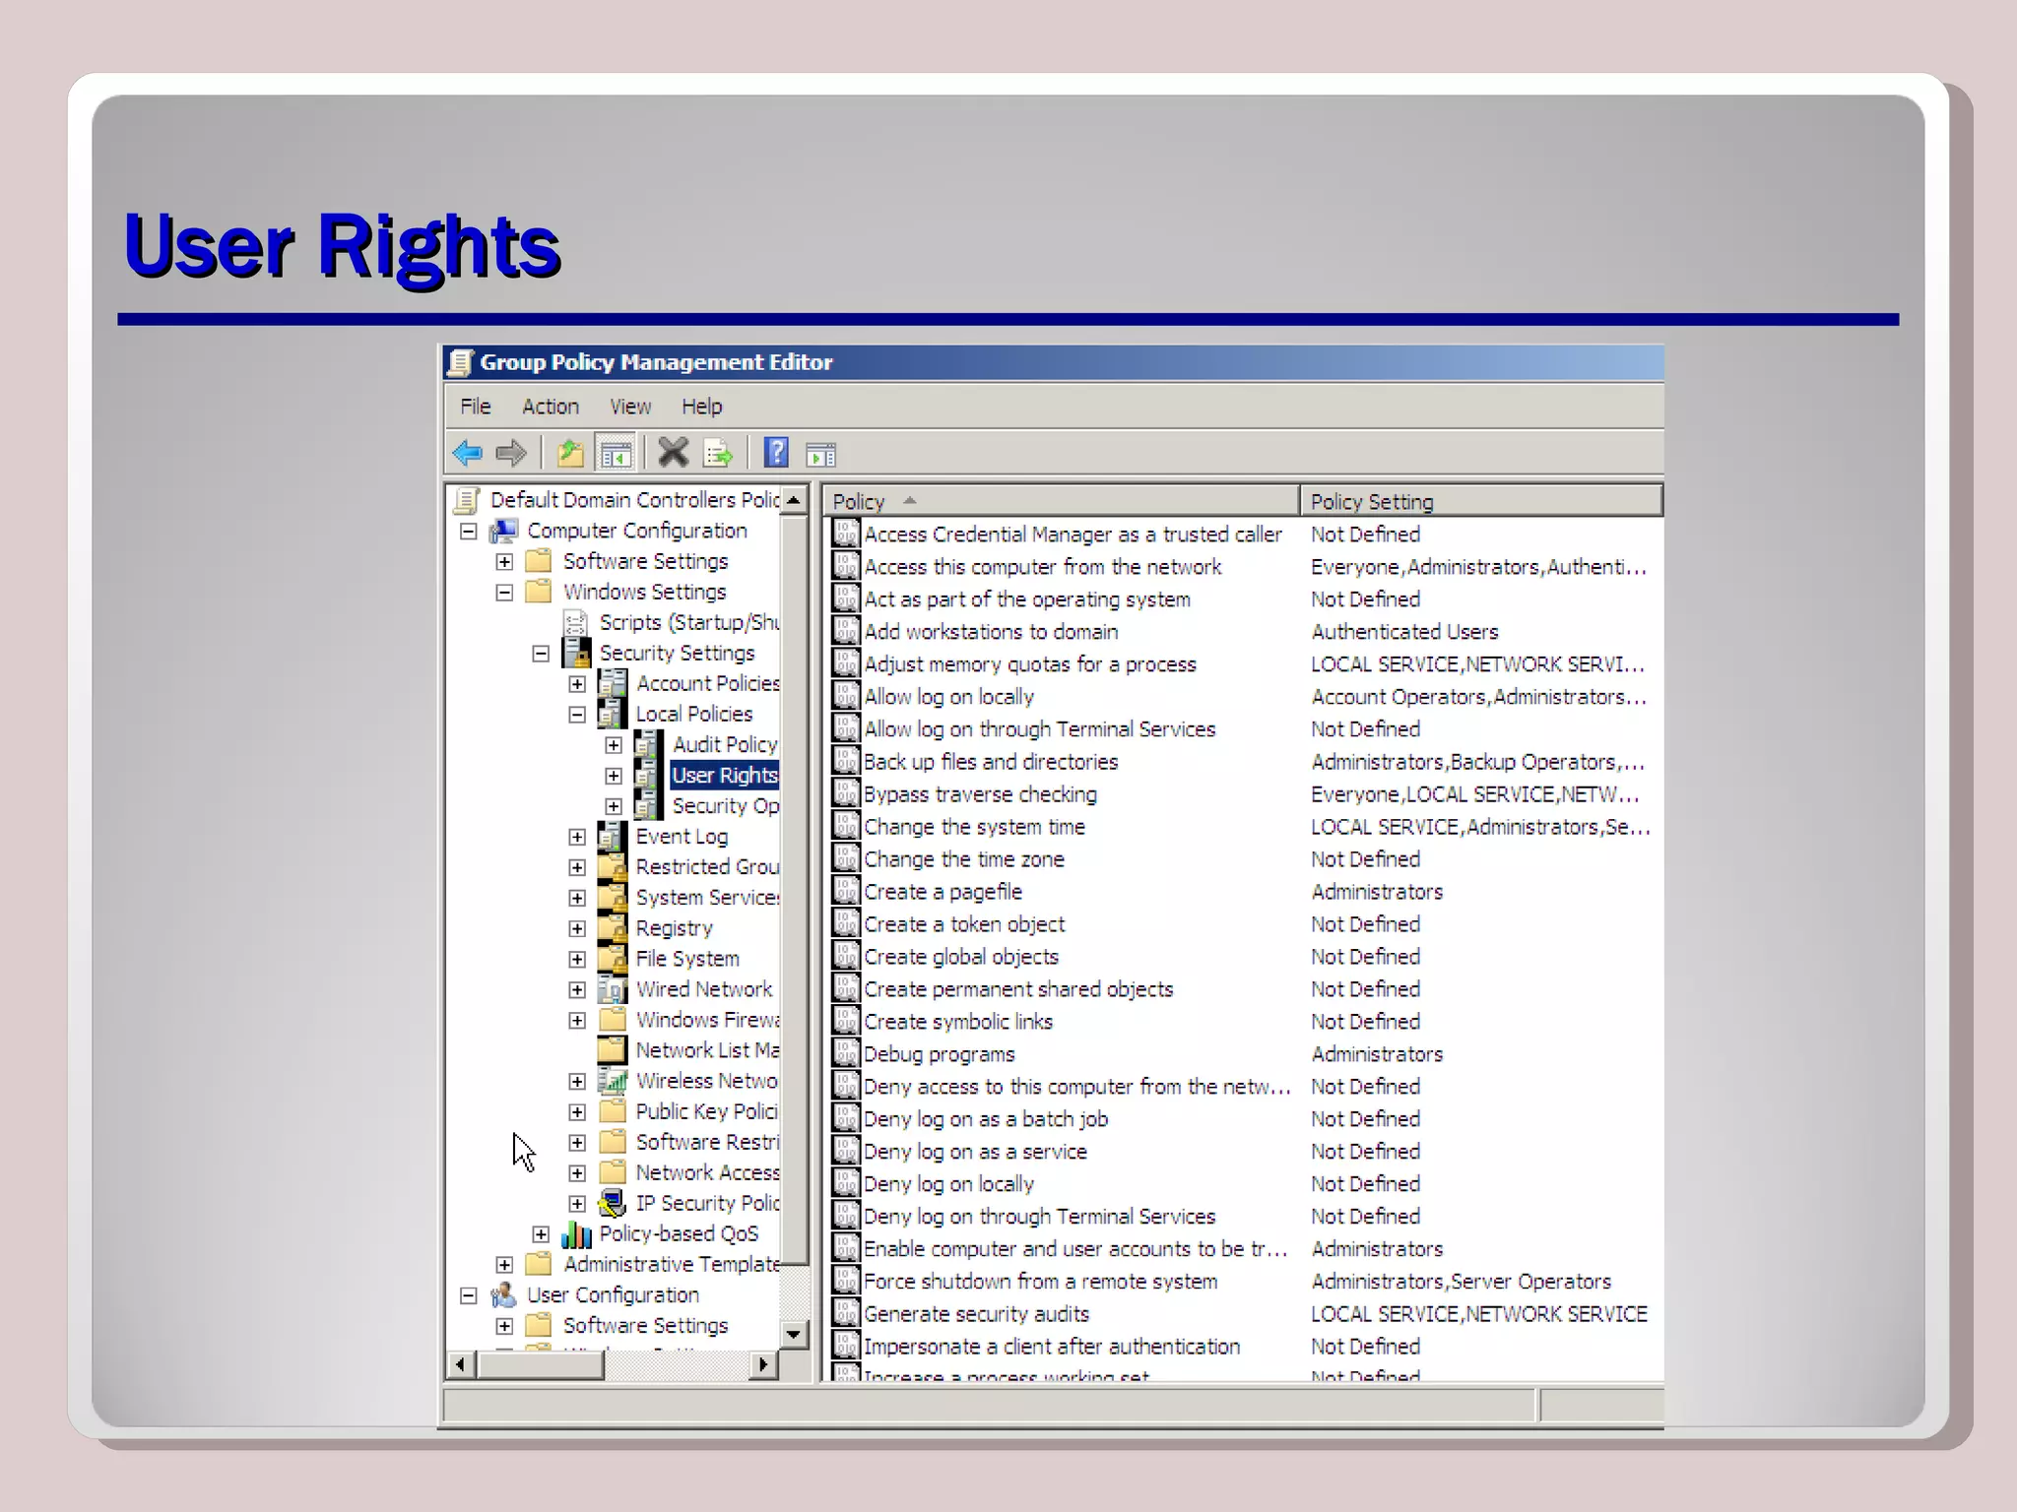Open the Action menu

click(x=550, y=407)
